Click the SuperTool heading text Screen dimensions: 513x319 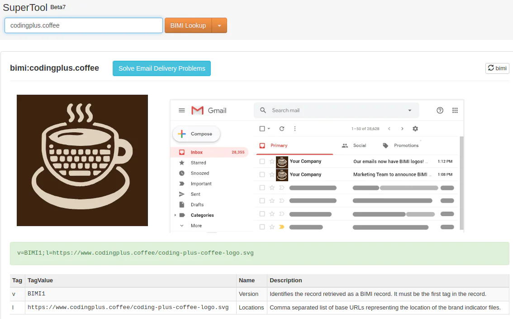coord(25,7)
